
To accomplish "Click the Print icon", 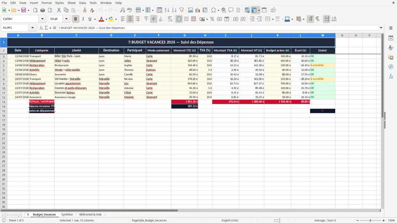I will pos(43,10).
